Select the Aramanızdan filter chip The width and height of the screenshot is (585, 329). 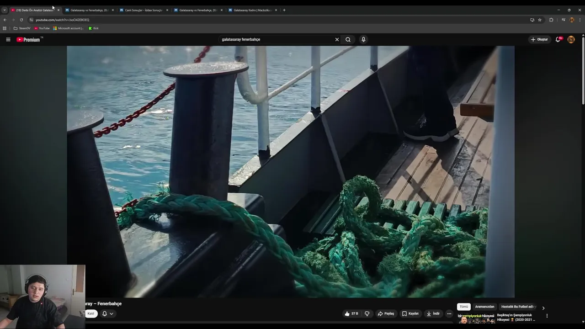(484, 307)
